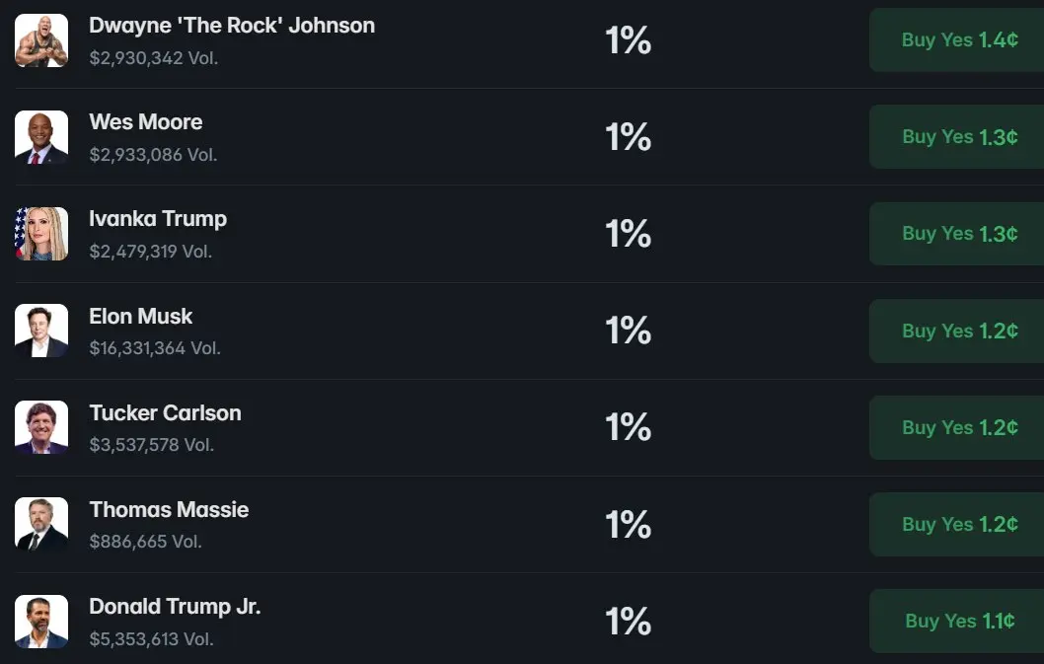1044x664 pixels.
Task: Click Ivanka Trump avatar image
Action: coord(41,234)
